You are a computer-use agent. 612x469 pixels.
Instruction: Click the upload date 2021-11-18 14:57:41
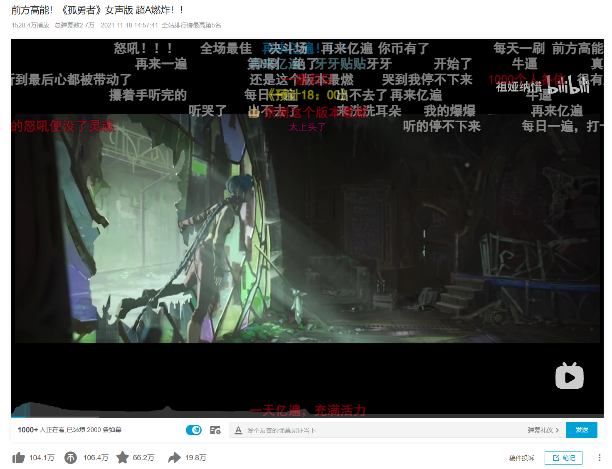[x=129, y=25]
